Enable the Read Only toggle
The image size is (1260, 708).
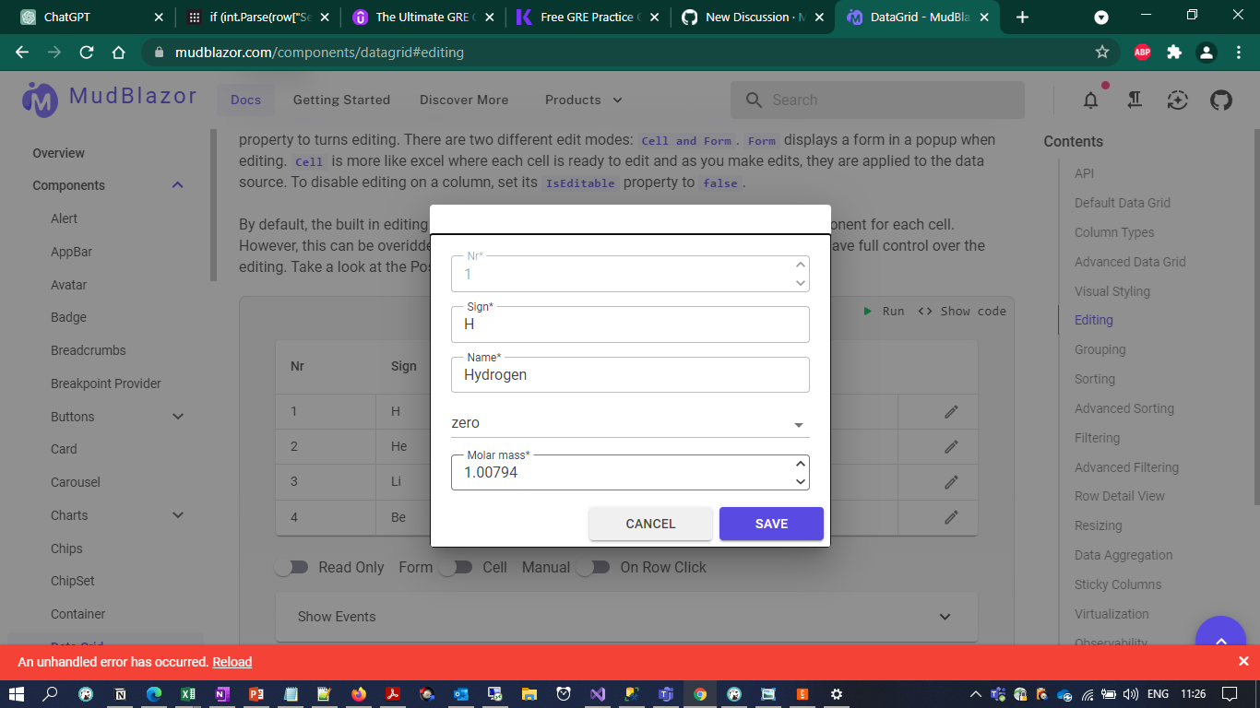click(x=292, y=567)
